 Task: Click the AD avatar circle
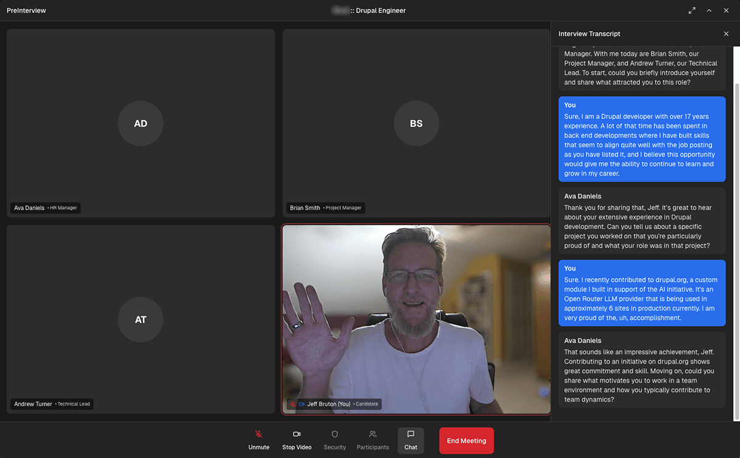(x=141, y=123)
